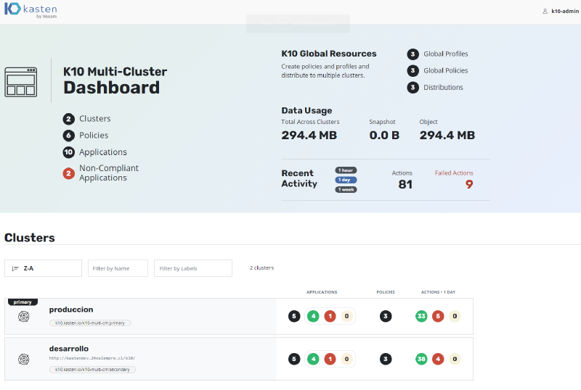Open Global Policies
This screenshot has width=581, height=390.
click(x=446, y=70)
